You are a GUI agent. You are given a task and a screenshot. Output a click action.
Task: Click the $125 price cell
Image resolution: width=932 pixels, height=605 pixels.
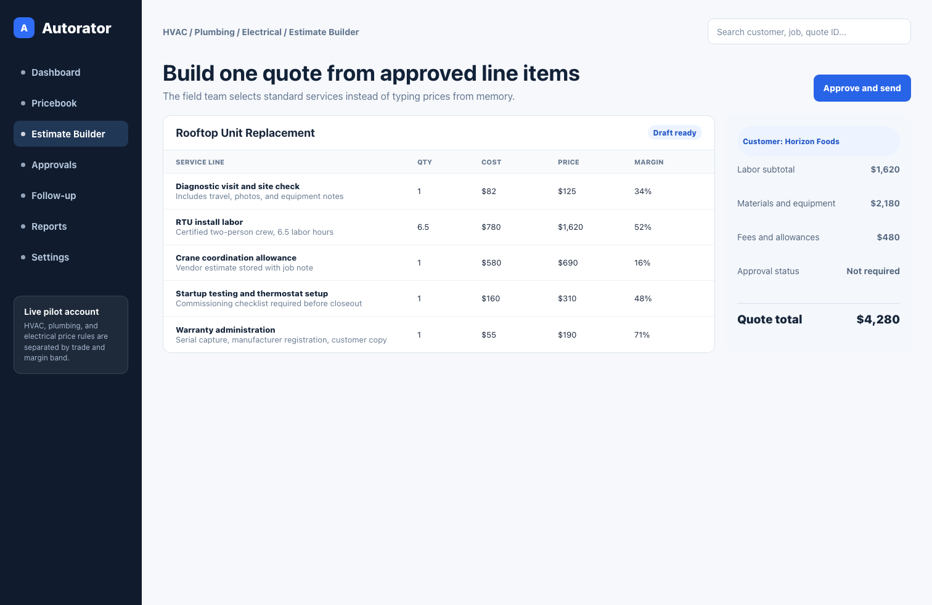567,191
